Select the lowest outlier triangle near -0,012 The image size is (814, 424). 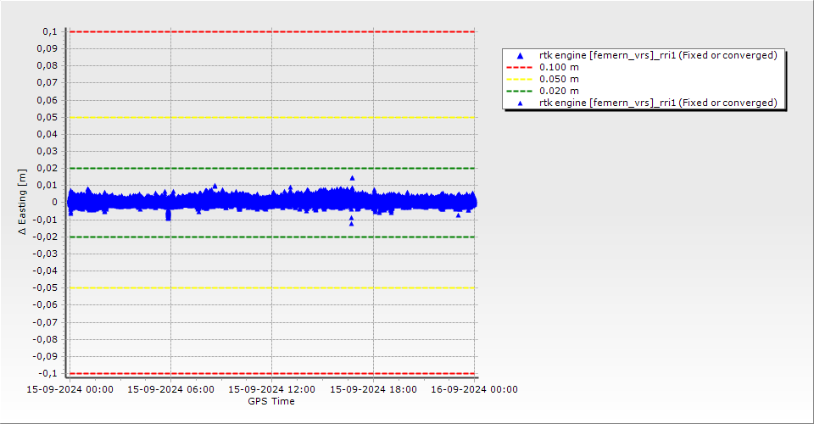tap(351, 223)
